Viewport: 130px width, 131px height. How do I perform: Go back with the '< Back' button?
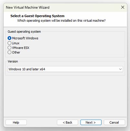point(68,123)
